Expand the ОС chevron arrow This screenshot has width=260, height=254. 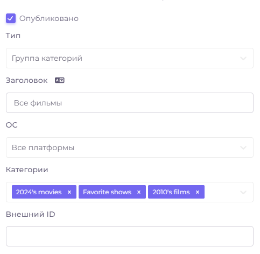pos(243,147)
